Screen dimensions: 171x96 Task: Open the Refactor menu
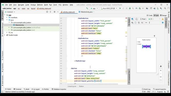click(x=40, y=5)
